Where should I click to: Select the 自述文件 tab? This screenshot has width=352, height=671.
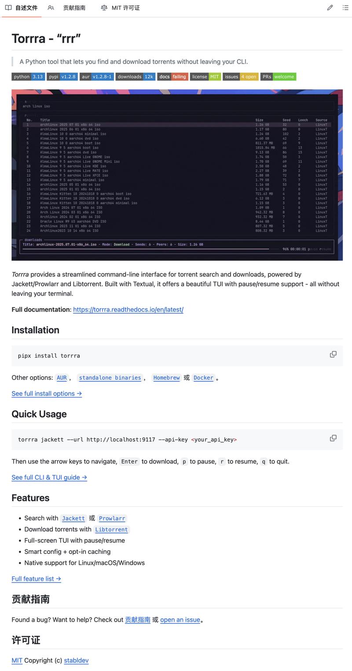click(22, 8)
